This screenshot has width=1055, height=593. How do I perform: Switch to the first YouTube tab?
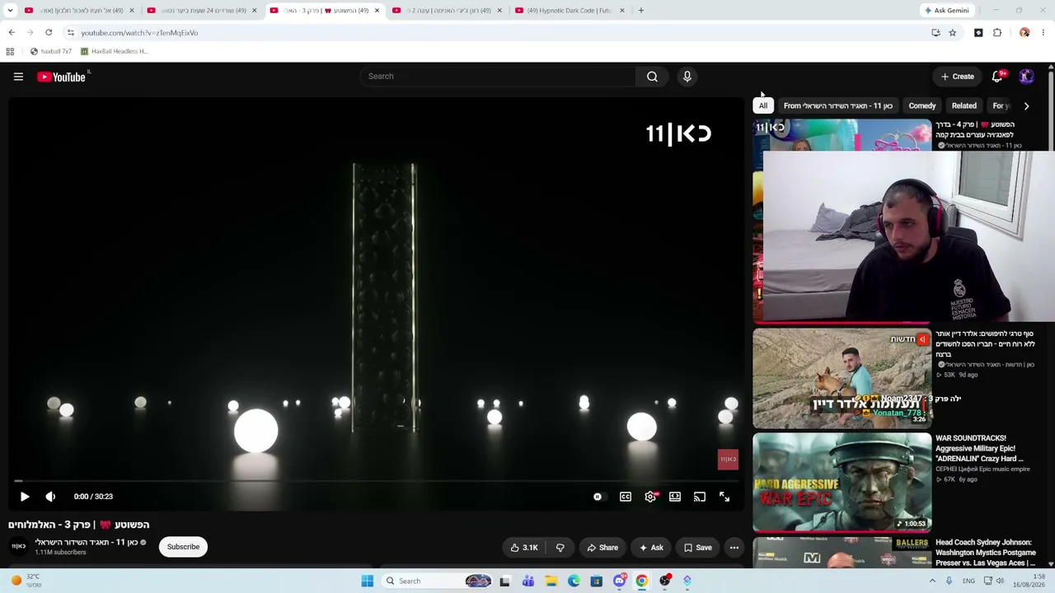(x=78, y=11)
